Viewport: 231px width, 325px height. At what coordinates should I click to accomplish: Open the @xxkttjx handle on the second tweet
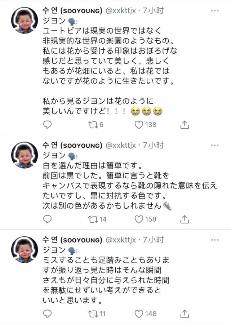[120, 145]
